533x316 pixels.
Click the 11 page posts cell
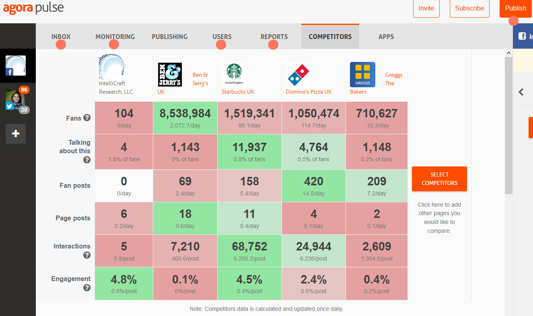[x=249, y=218]
